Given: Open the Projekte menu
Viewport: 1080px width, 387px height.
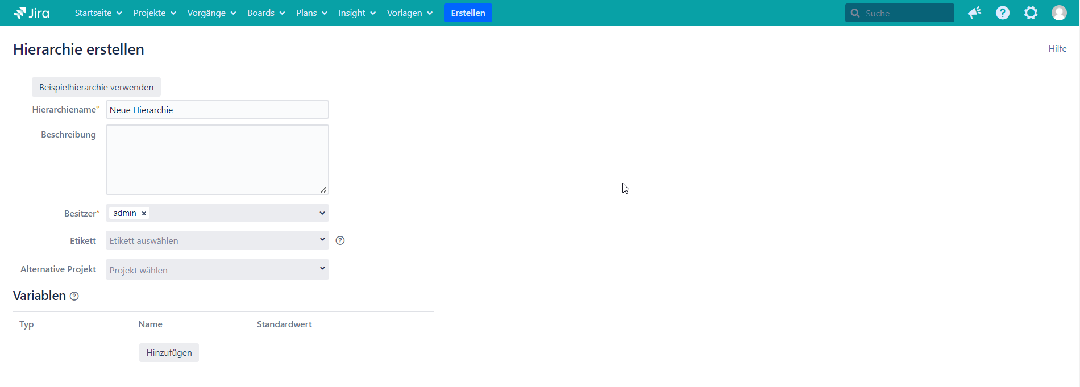Looking at the screenshot, I should click(x=154, y=13).
